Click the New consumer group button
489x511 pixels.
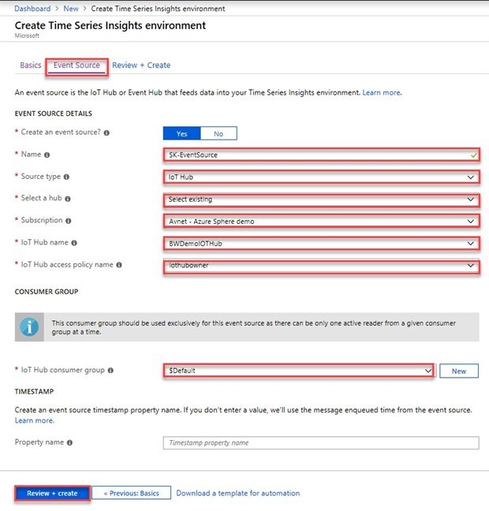point(458,371)
